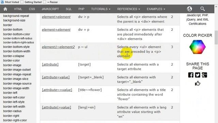
Task: Click the 'div + p' example cell
Action: tap(83, 30)
